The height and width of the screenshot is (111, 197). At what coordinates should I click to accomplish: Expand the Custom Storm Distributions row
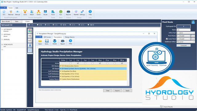pyautogui.click(x=61, y=79)
